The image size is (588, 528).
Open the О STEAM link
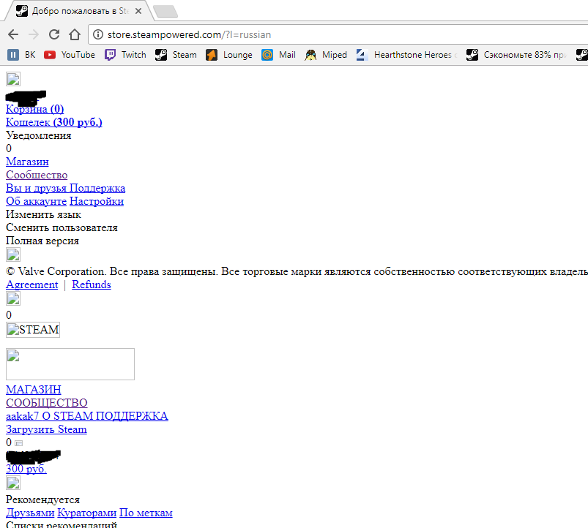67,416
